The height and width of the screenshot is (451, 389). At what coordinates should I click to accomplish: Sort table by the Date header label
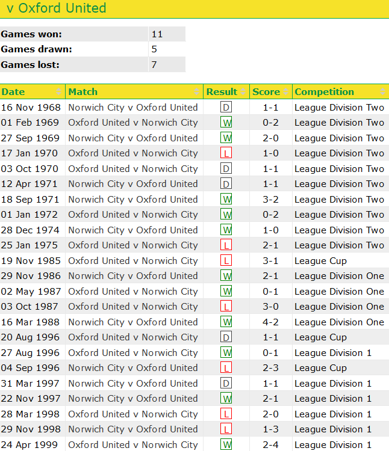[x=13, y=92]
